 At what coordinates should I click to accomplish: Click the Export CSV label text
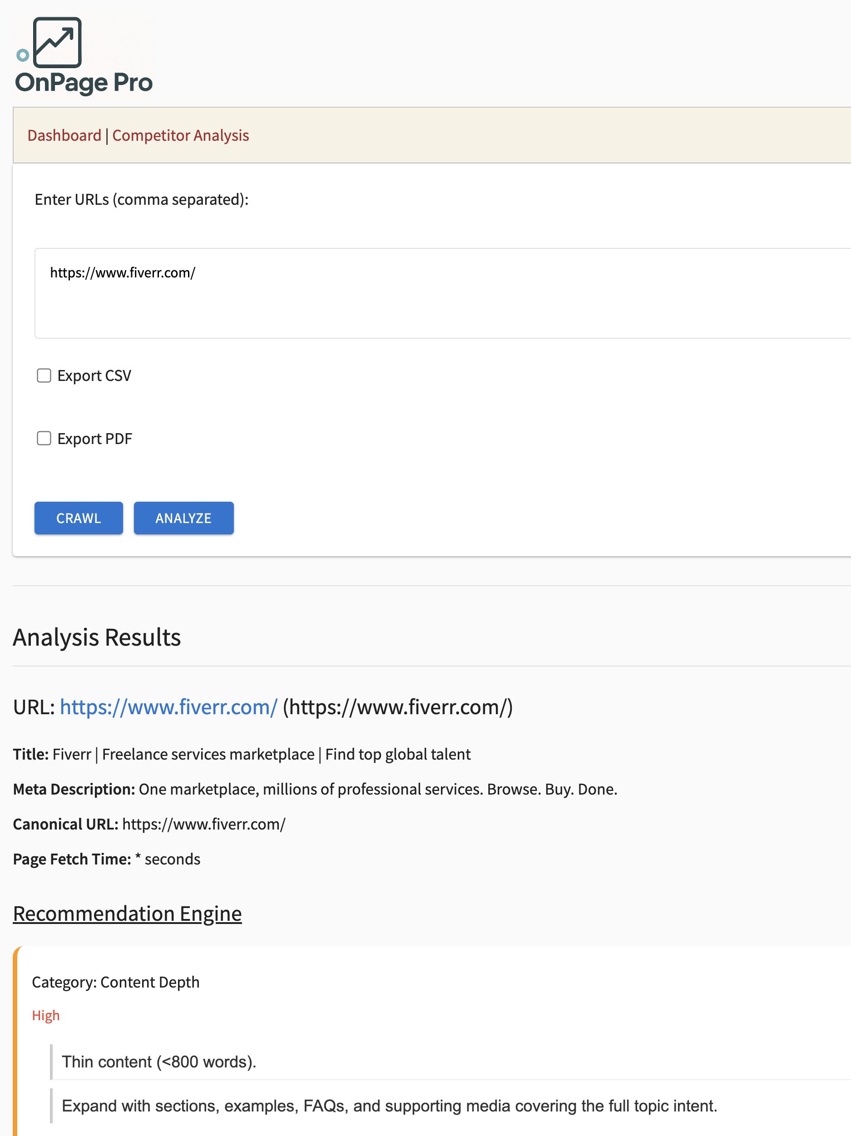coord(94,375)
